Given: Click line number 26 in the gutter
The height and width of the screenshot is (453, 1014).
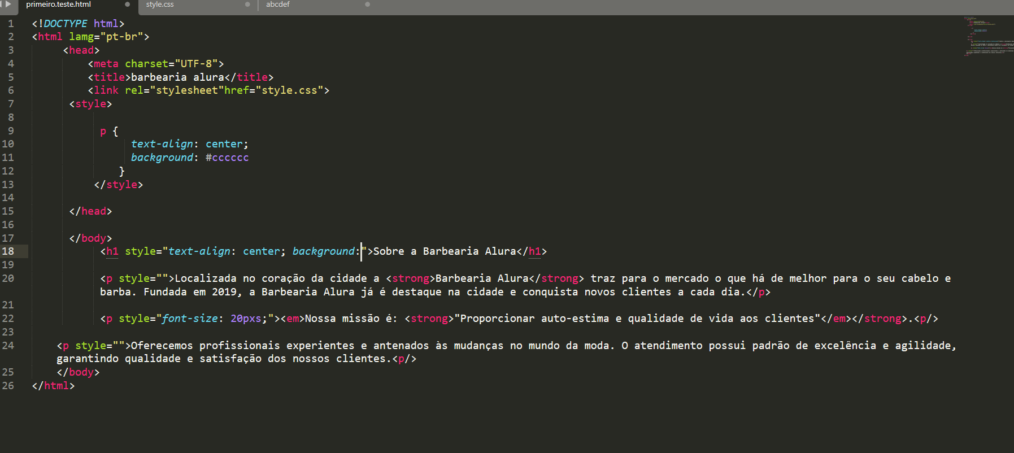Looking at the screenshot, I should (8, 386).
